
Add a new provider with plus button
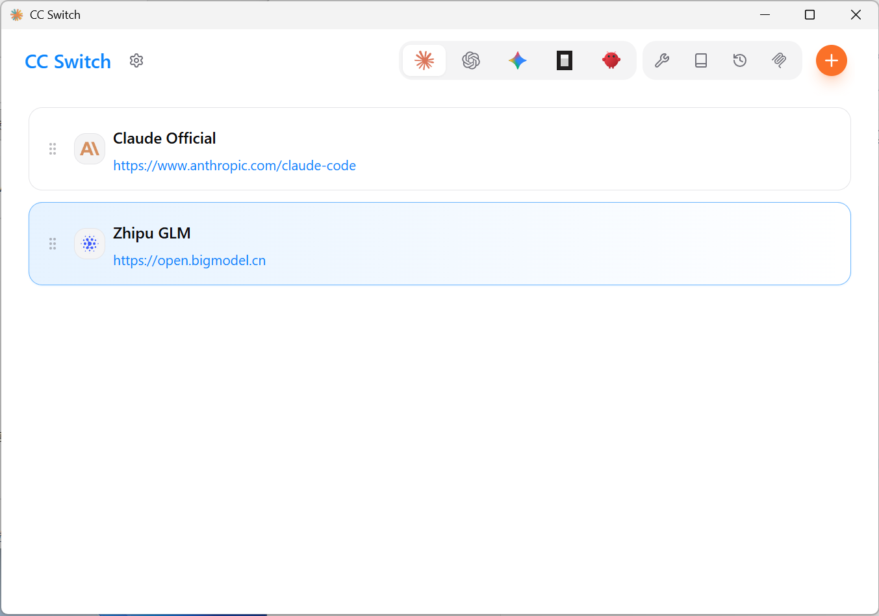coord(832,60)
